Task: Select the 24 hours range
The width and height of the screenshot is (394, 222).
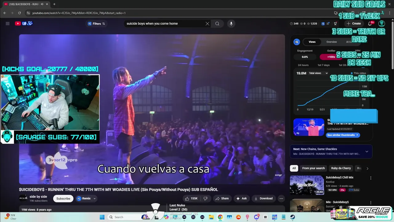Action: (303, 65)
